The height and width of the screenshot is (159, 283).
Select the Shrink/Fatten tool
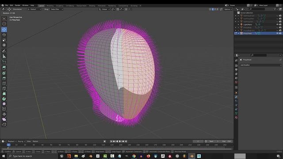[x=4, y=114]
